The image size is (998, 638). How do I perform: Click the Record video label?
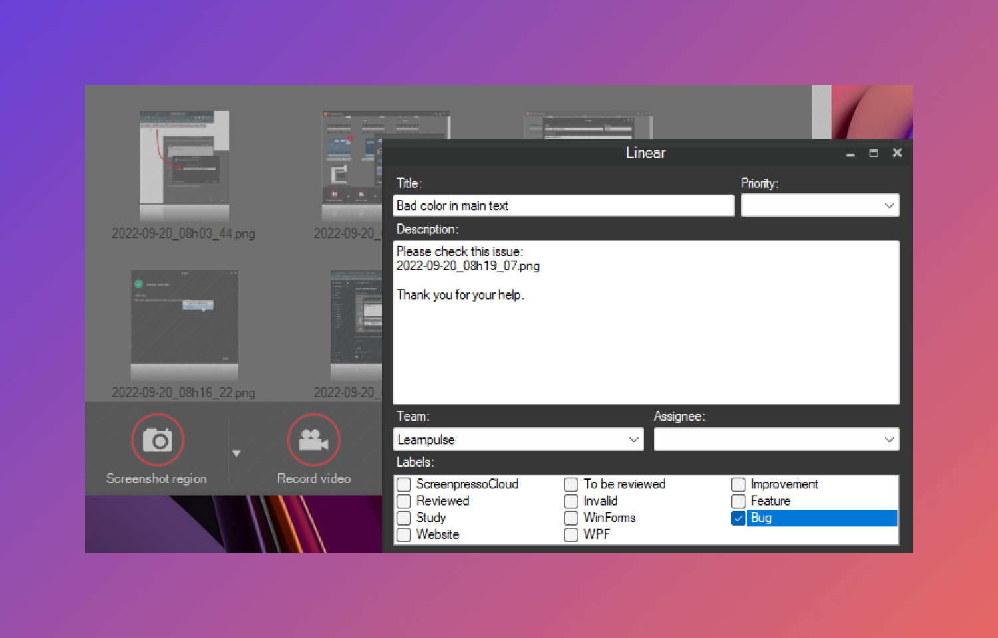tap(314, 478)
